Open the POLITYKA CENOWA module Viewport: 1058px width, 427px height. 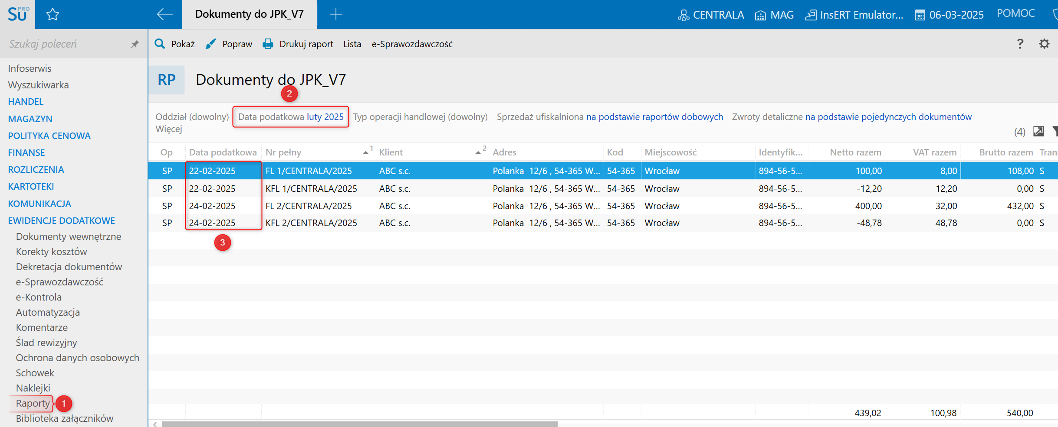tap(49, 136)
